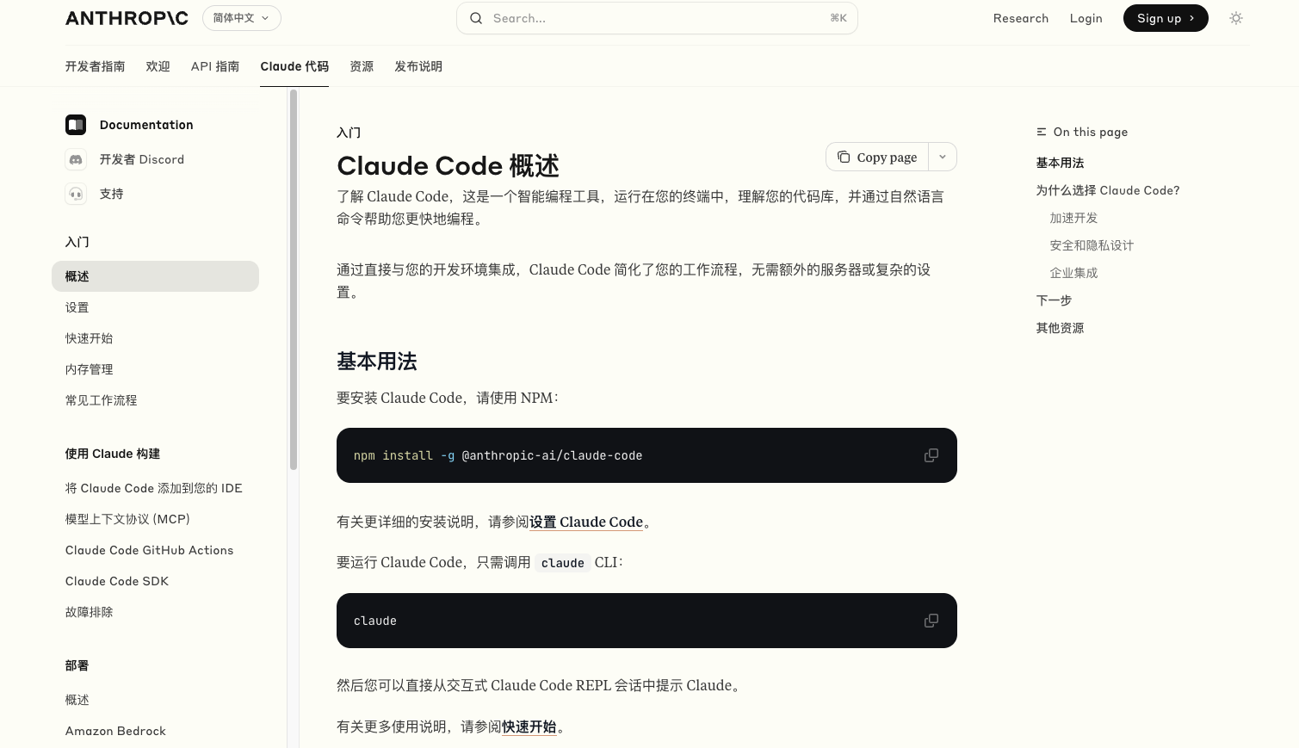Open the 支持 sidebar link

point(112,194)
